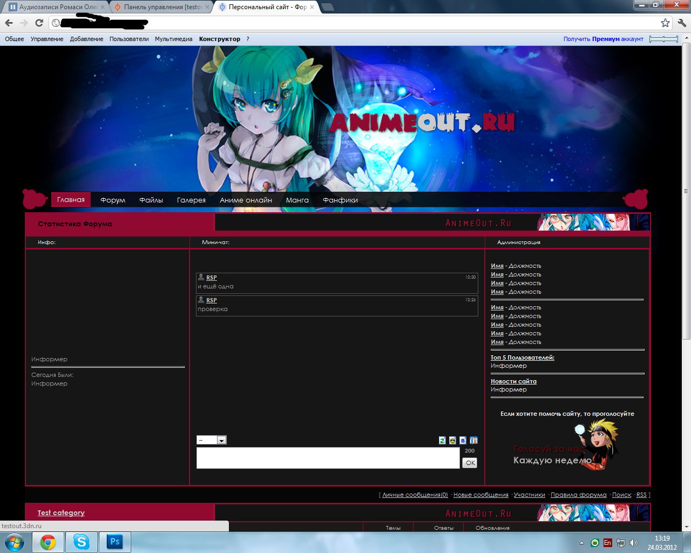Send the chat message with OK
Image resolution: width=691 pixels, height=553 pixels.
[470, 463]
